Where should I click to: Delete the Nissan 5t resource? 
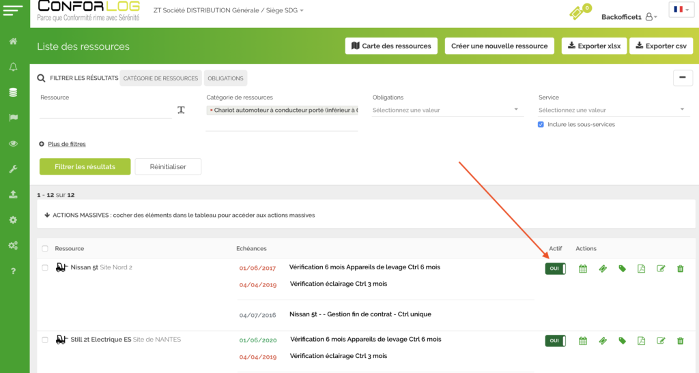(680, 269)
